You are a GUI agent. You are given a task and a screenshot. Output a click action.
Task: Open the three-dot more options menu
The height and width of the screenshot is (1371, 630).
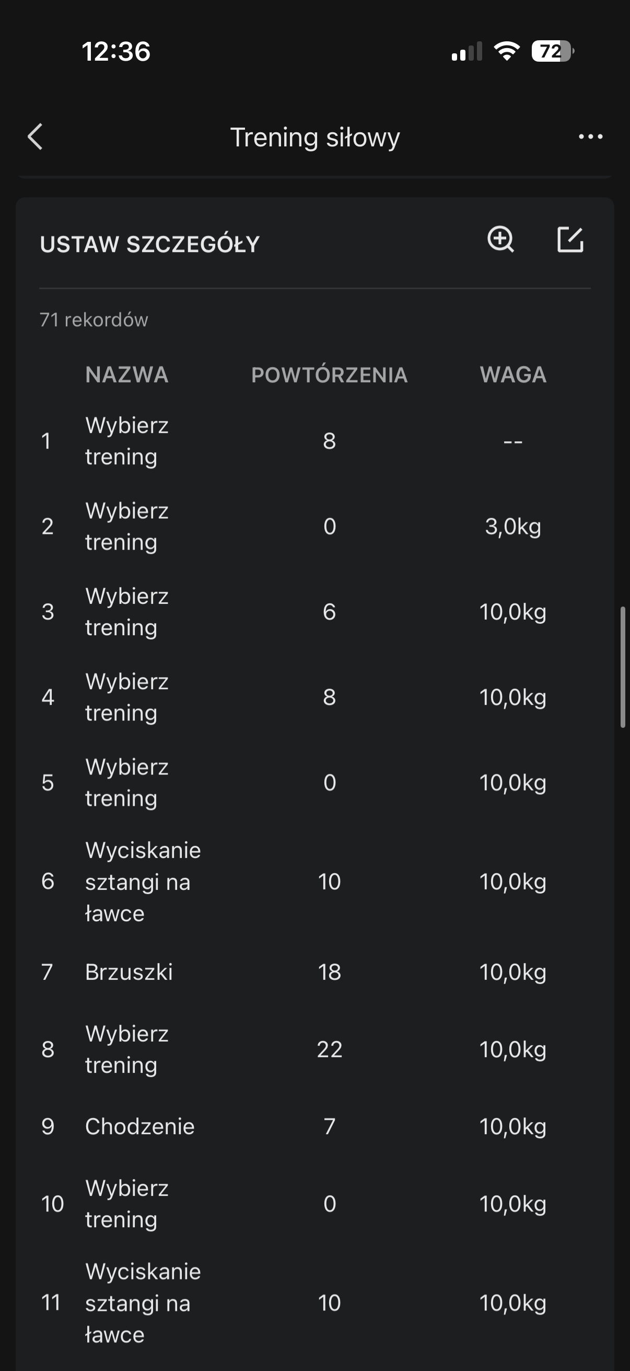tap(590, 137)
